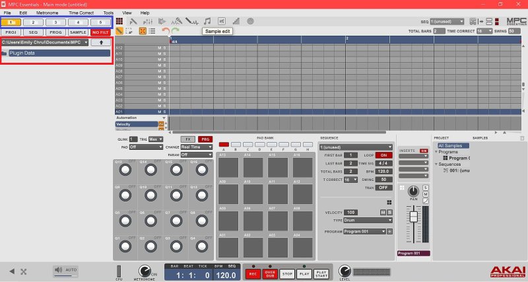Collapse the Programs tree in project panel
Viewport: 528px width, 282px height.
(x=436, y=152)
